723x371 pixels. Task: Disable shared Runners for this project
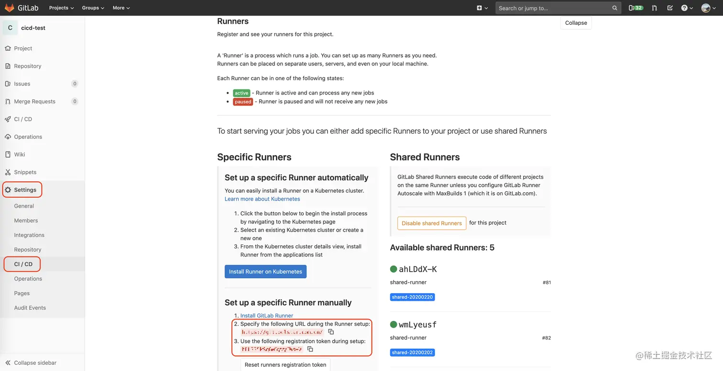(431, 223)
